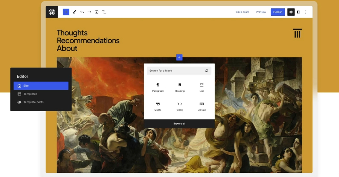Click the Preview button
The height and width of the screenshot is (177, 339).
(x=261, y=12)
